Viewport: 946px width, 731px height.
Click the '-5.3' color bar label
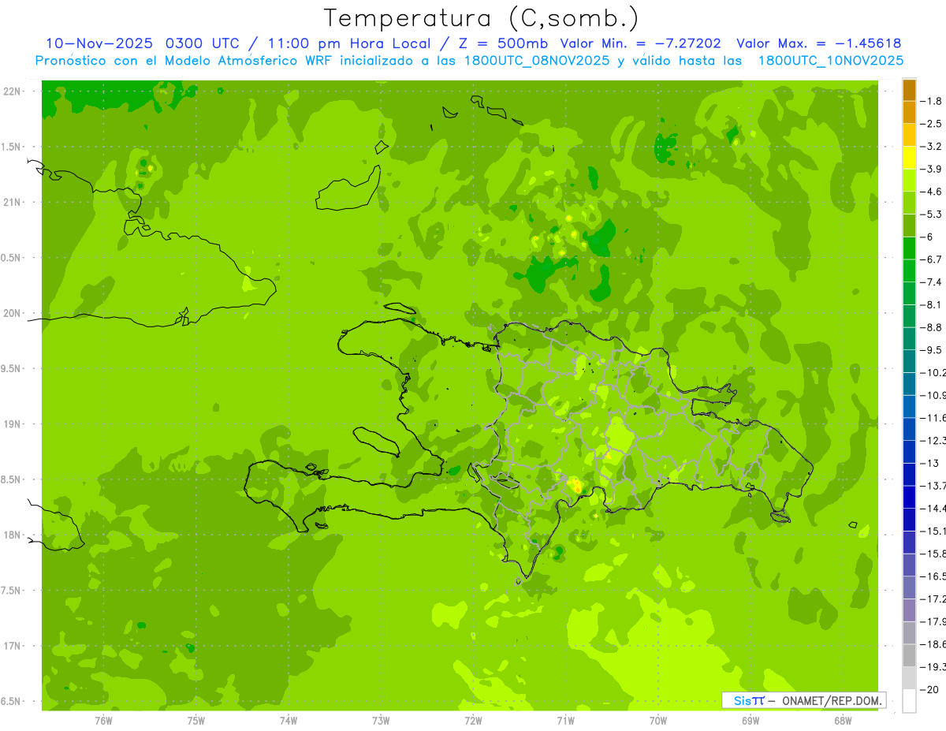[932, 214]
